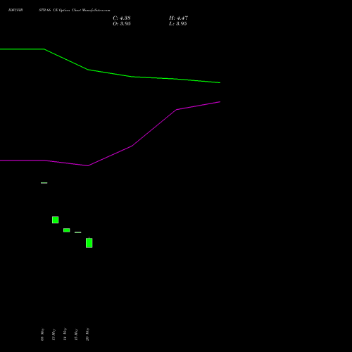Select the flat dash candle above 08 May
The width and height of the screenshot is (352, 352).
pyautogui.click(x=44, y=183)
